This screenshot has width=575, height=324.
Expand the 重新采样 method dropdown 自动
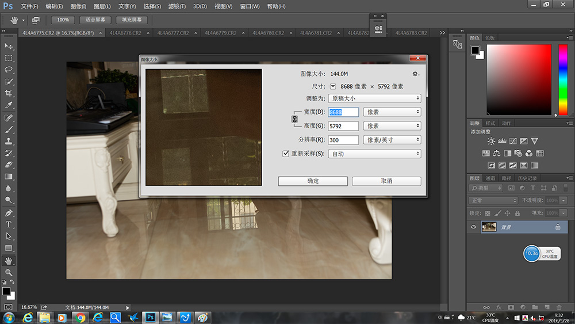[374, 154]
